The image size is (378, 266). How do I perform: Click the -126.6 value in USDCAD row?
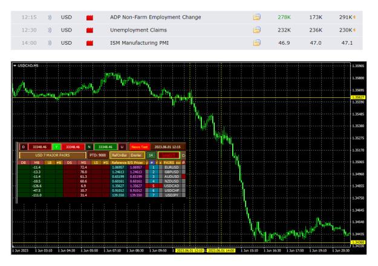(37, 186)
